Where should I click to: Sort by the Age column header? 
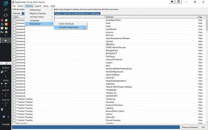(x=201, y=17)
